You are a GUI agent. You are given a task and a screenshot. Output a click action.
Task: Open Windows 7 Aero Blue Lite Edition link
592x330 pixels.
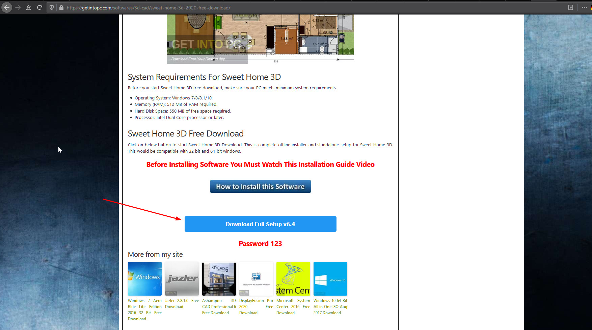click(145, 310)
